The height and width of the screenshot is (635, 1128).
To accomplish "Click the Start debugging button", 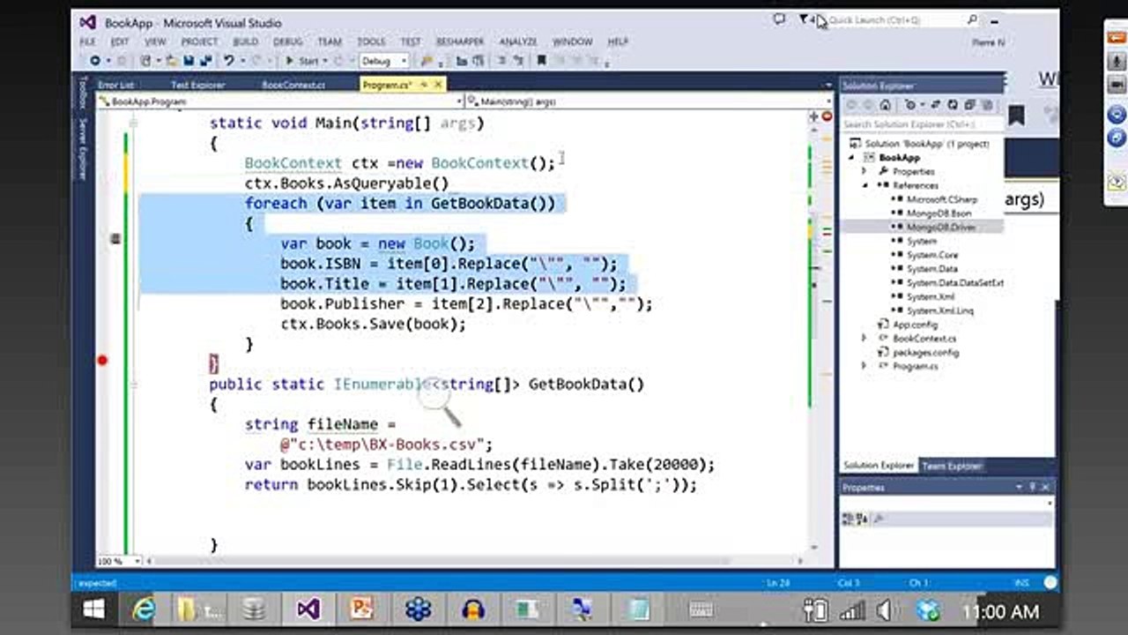I will point(302,61).
